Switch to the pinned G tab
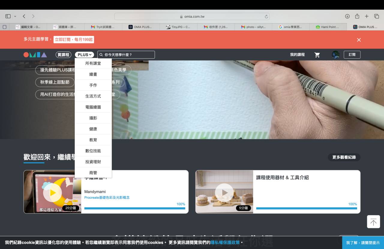The width and height of the screenshot is (384, 249). pos(4,27)
